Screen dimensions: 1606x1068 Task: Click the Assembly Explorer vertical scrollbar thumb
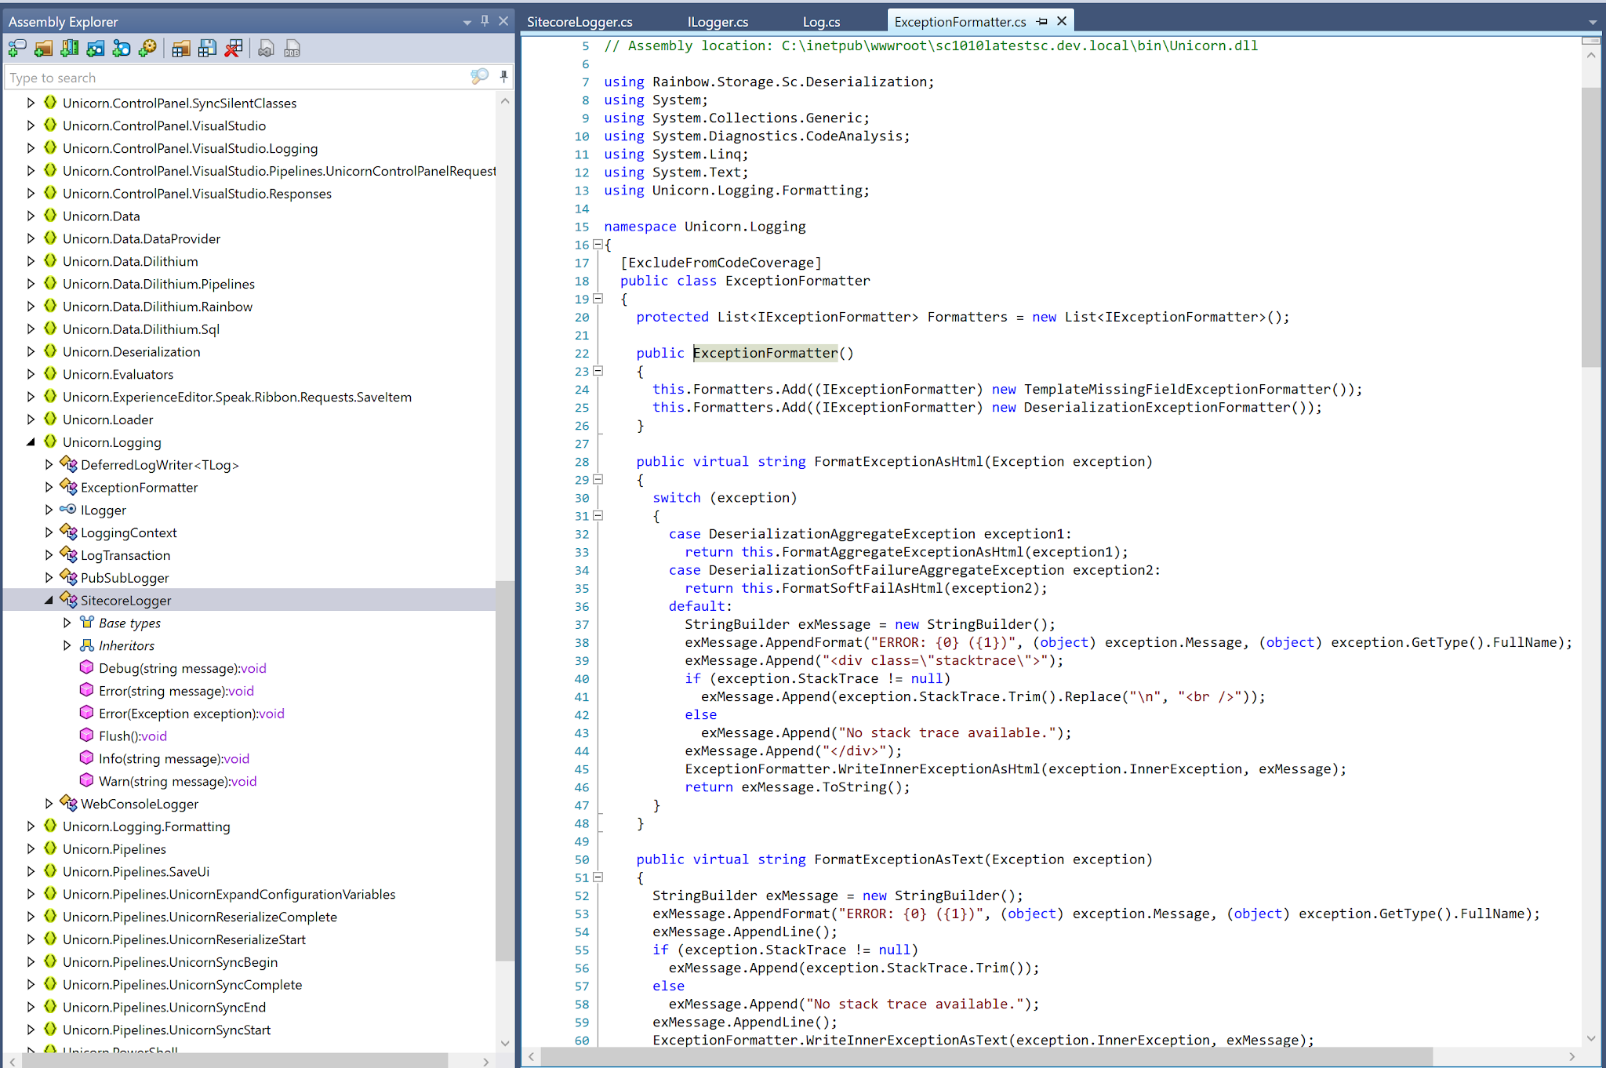tap(504, 770)
